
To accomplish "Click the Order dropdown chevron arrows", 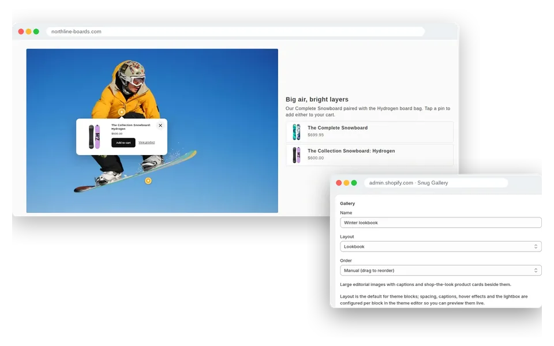I will [536, 270].
